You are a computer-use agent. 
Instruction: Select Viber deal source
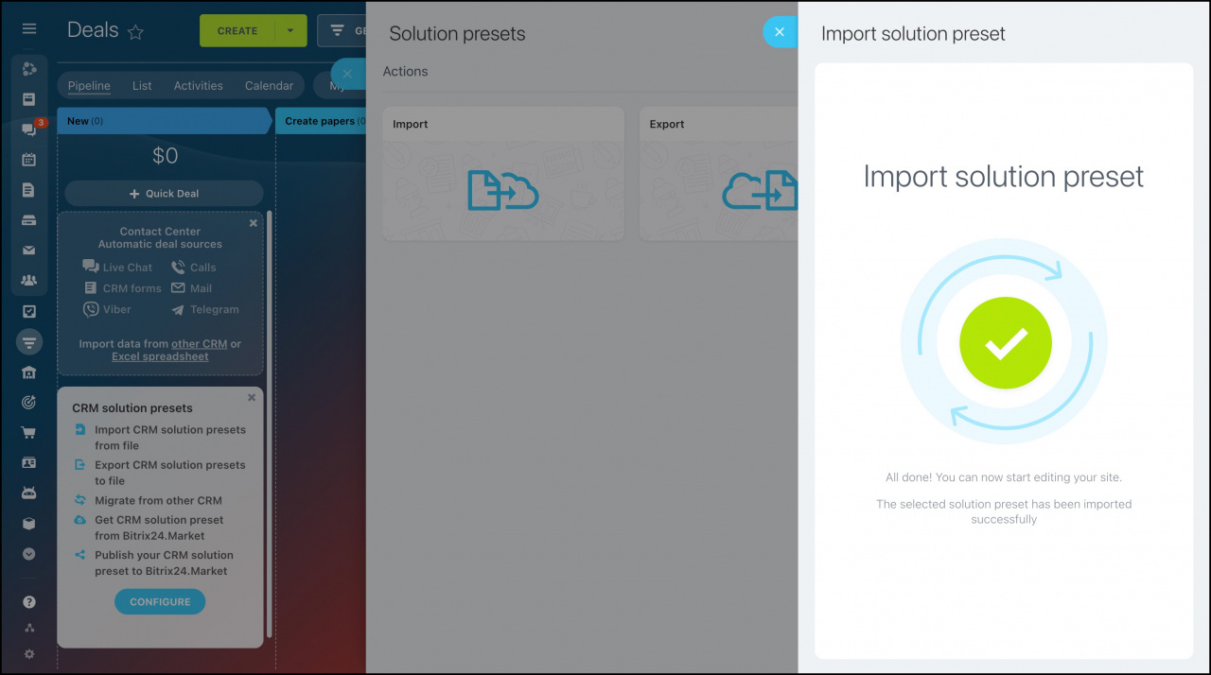click(x=107, y=309)
